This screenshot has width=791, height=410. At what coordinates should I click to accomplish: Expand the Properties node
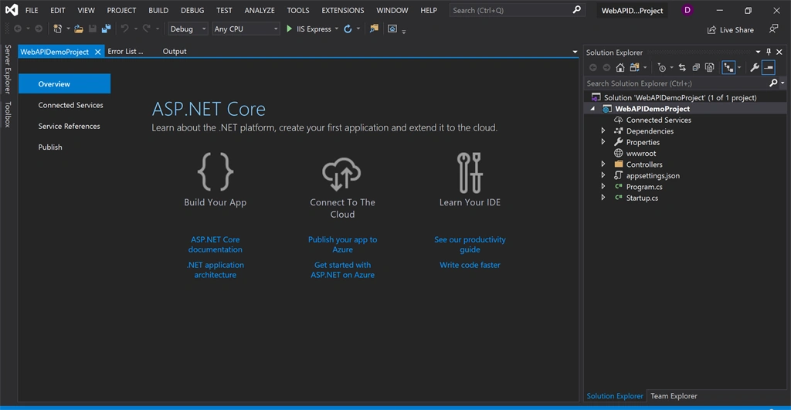[603, 142]
